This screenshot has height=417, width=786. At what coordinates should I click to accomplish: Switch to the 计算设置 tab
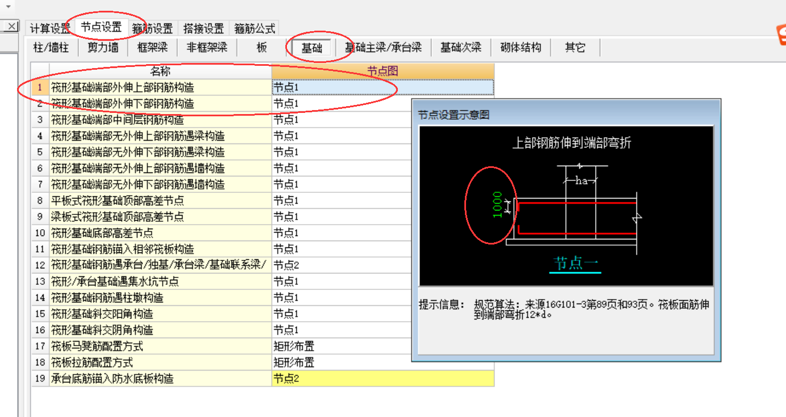tap(50, 28)
